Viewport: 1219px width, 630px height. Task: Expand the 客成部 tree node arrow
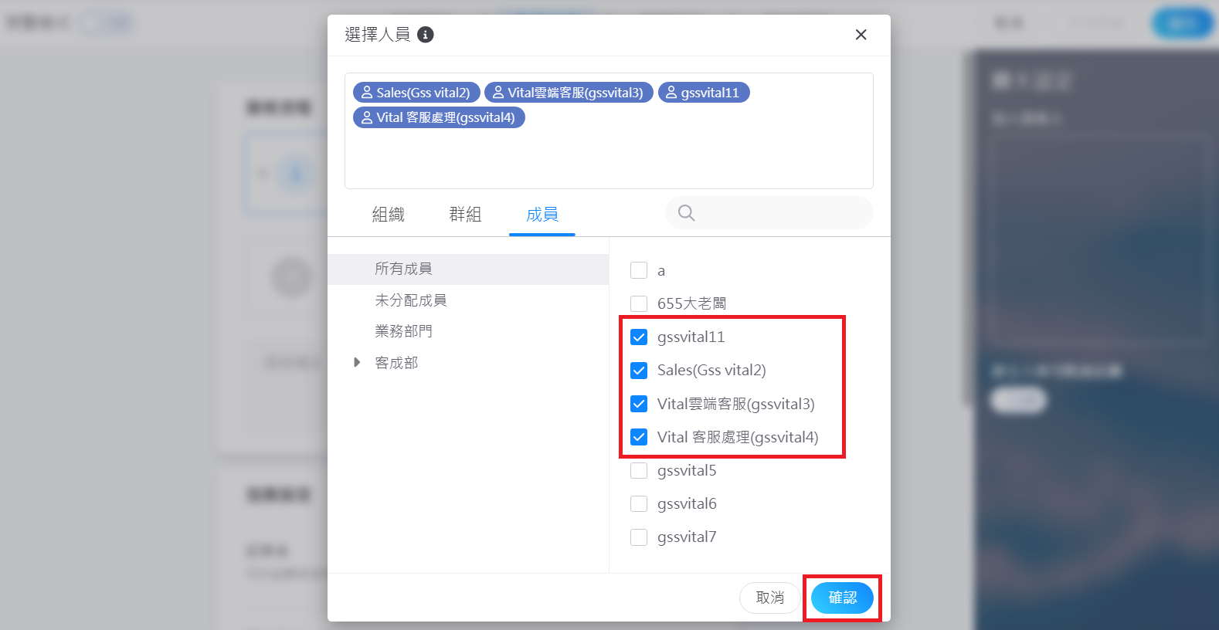click(356, 362)
